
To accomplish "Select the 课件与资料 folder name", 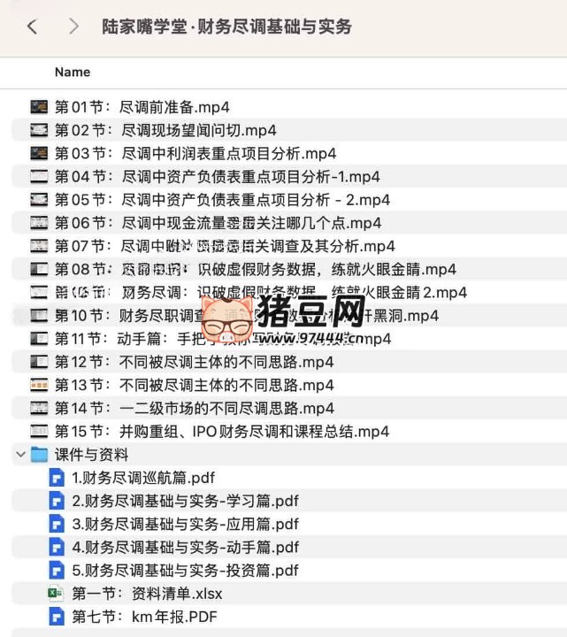I will pos(91,455).
